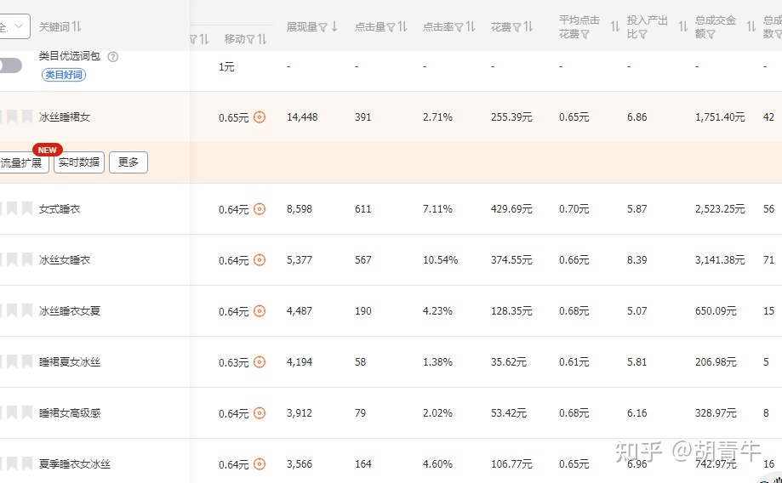Click impressions value 14,448
The image size is (782, 483).
(302, 117)
